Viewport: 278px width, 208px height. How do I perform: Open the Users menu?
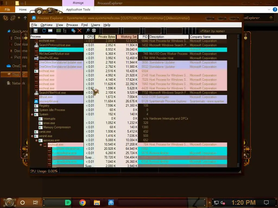95,25
